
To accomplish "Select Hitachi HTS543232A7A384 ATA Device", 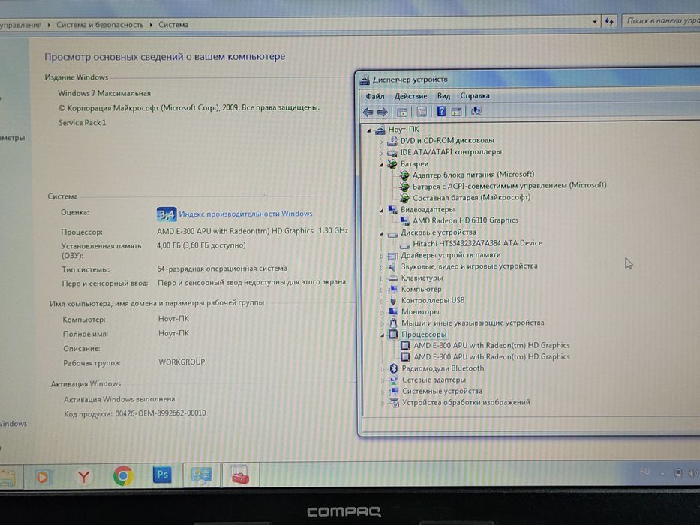I will [x=477, y=243].
